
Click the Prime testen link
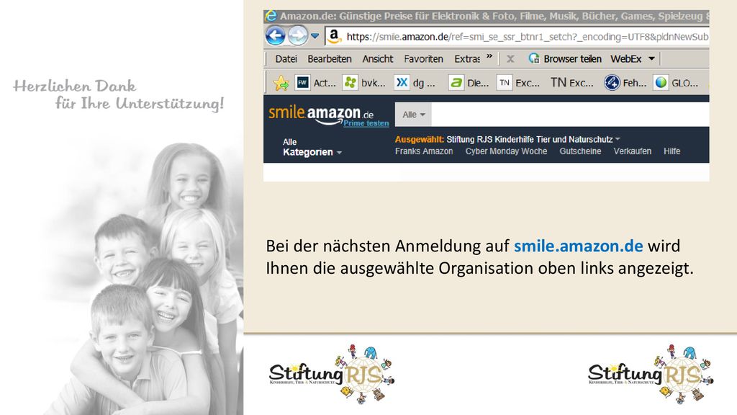(366, 123)
